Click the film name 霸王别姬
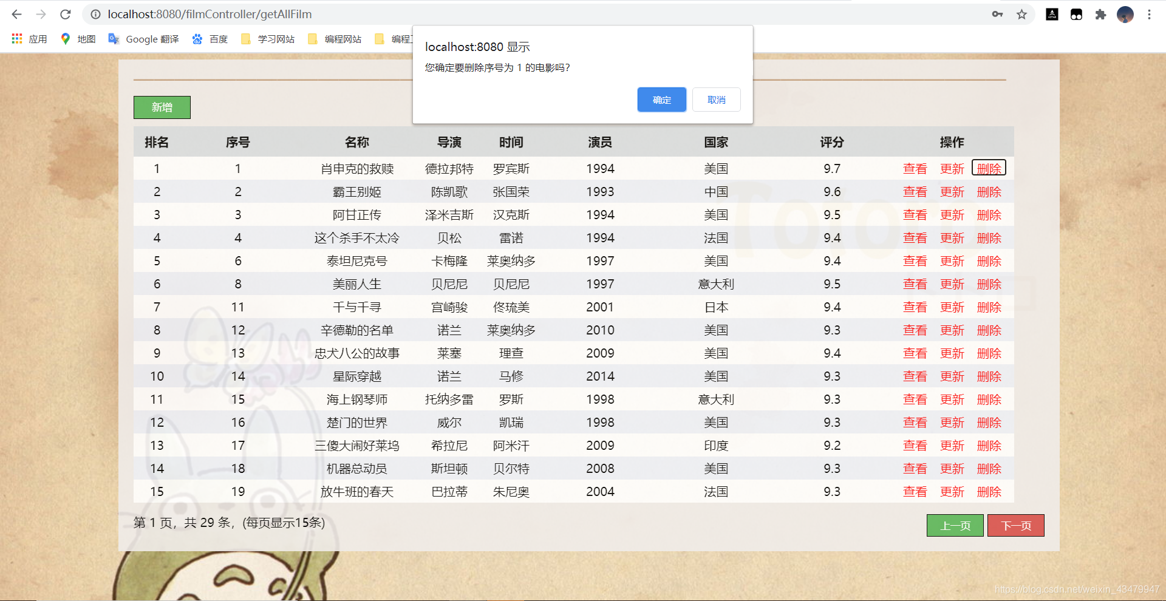This screenshot has width=1166, height=601. [x=356, y=192]
